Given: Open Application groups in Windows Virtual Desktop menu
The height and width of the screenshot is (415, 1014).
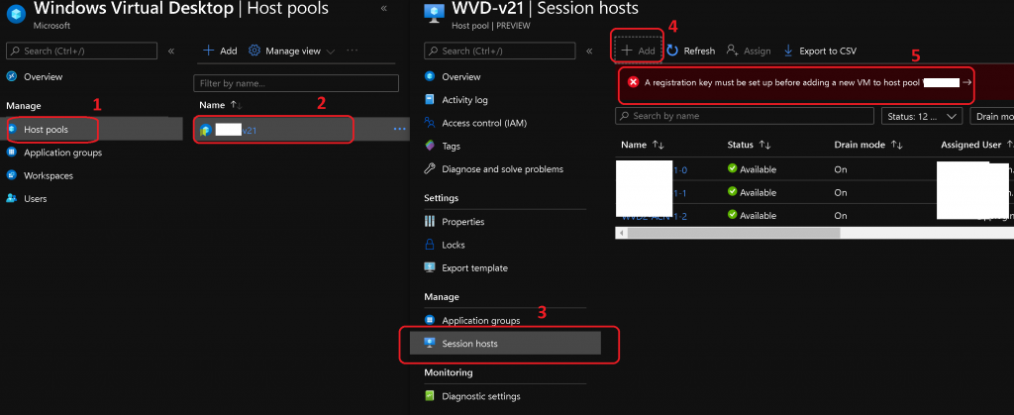Looking at the screenshot, I should [62, 153].
